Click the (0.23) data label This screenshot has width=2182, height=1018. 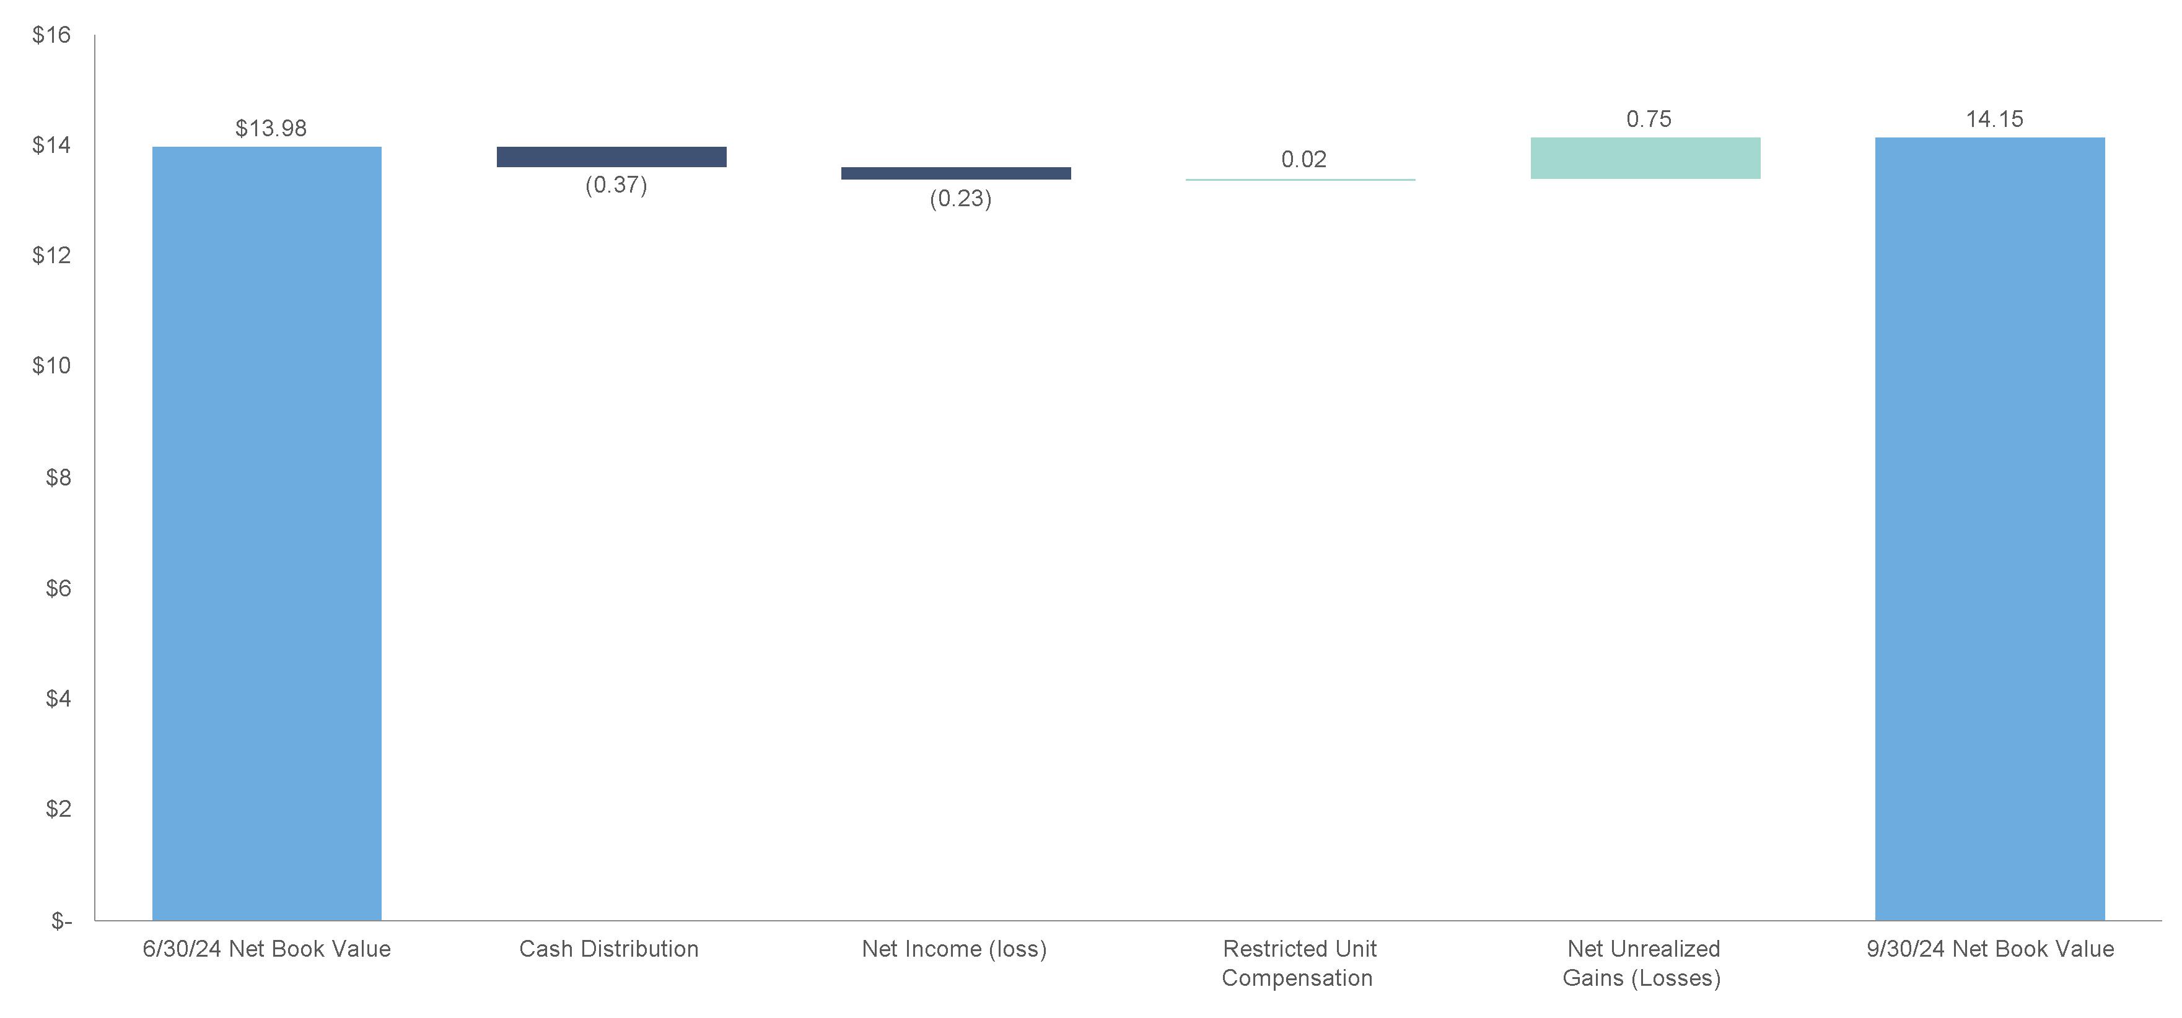[960, 198]
